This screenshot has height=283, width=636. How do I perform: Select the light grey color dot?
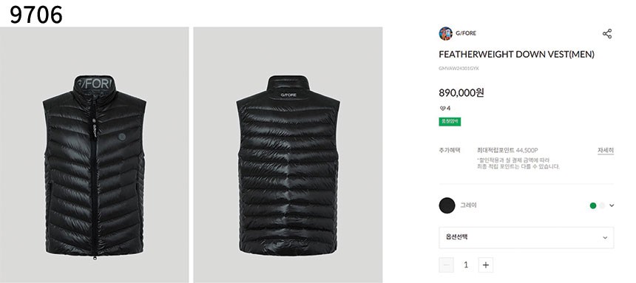click(602, 205)
